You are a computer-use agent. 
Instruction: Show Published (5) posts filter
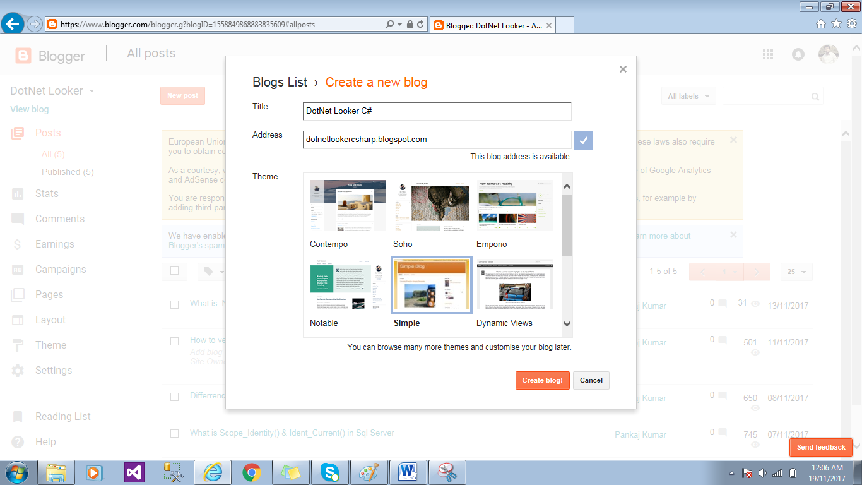[68, 172]
